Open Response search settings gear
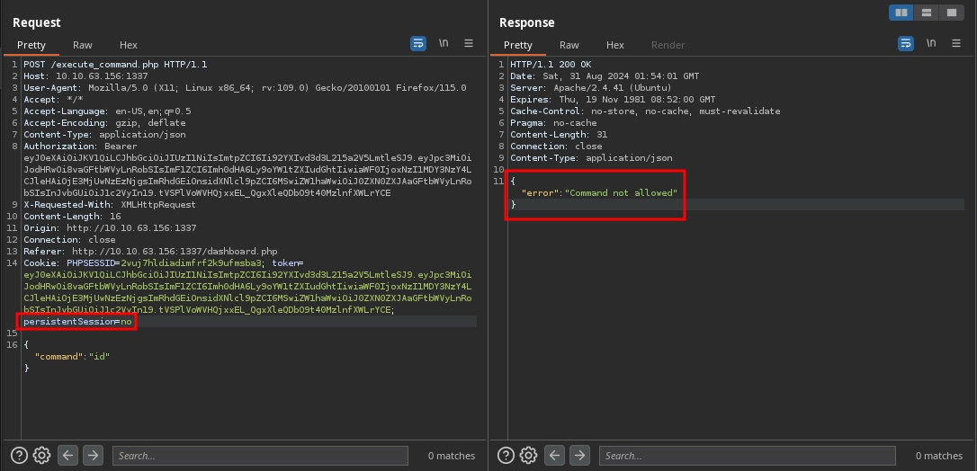The image size is (977, 471). click(529, 456)
